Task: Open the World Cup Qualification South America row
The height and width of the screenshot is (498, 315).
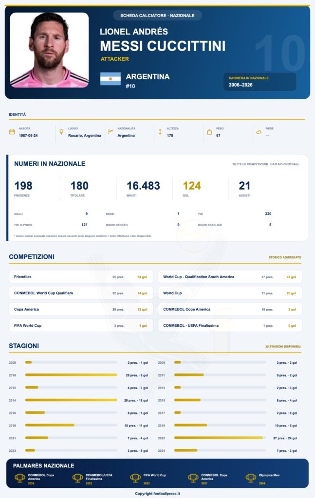Action: pyautogui.click(x=230, y=277)
